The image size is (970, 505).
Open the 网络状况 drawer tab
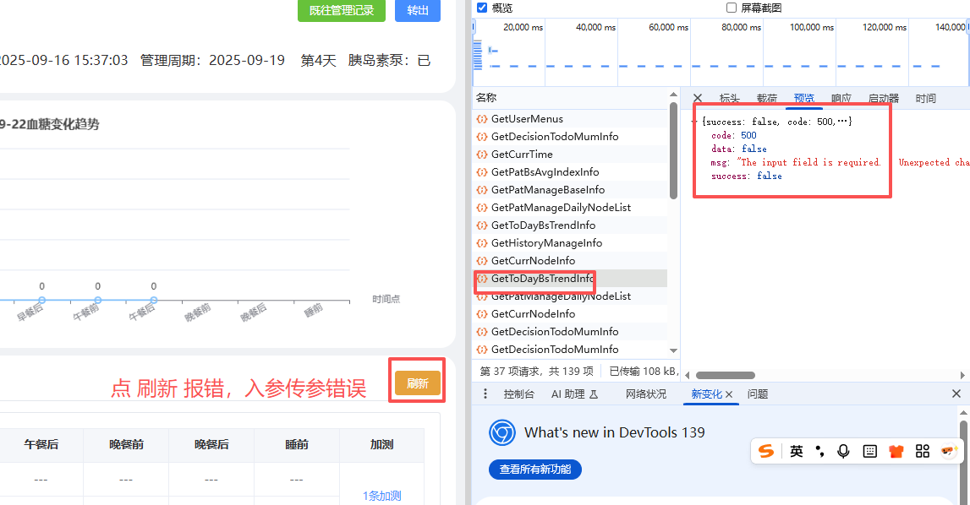[x=646, y=394]
